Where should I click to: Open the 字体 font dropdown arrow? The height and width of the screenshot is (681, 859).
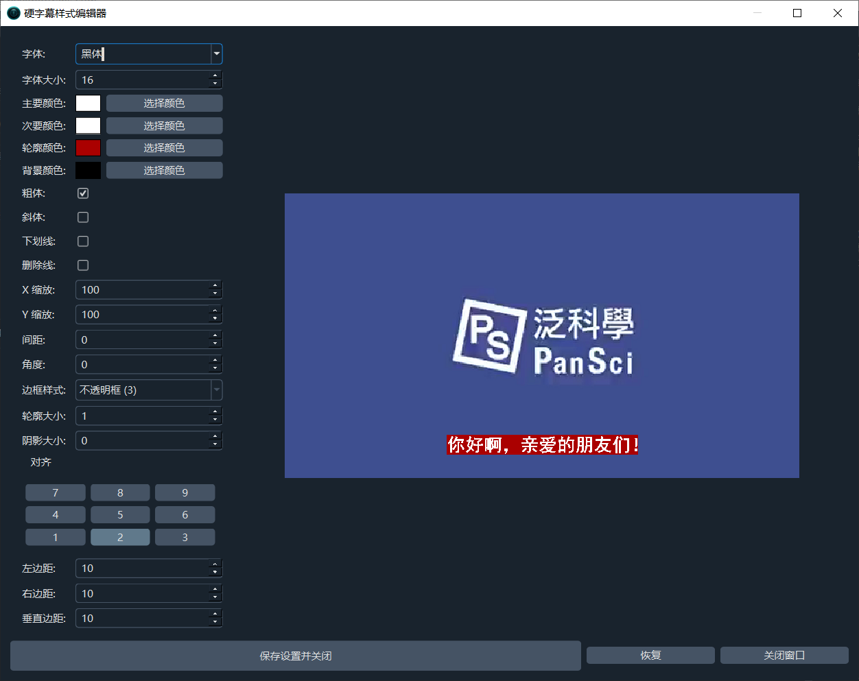[x=217, y=54]
